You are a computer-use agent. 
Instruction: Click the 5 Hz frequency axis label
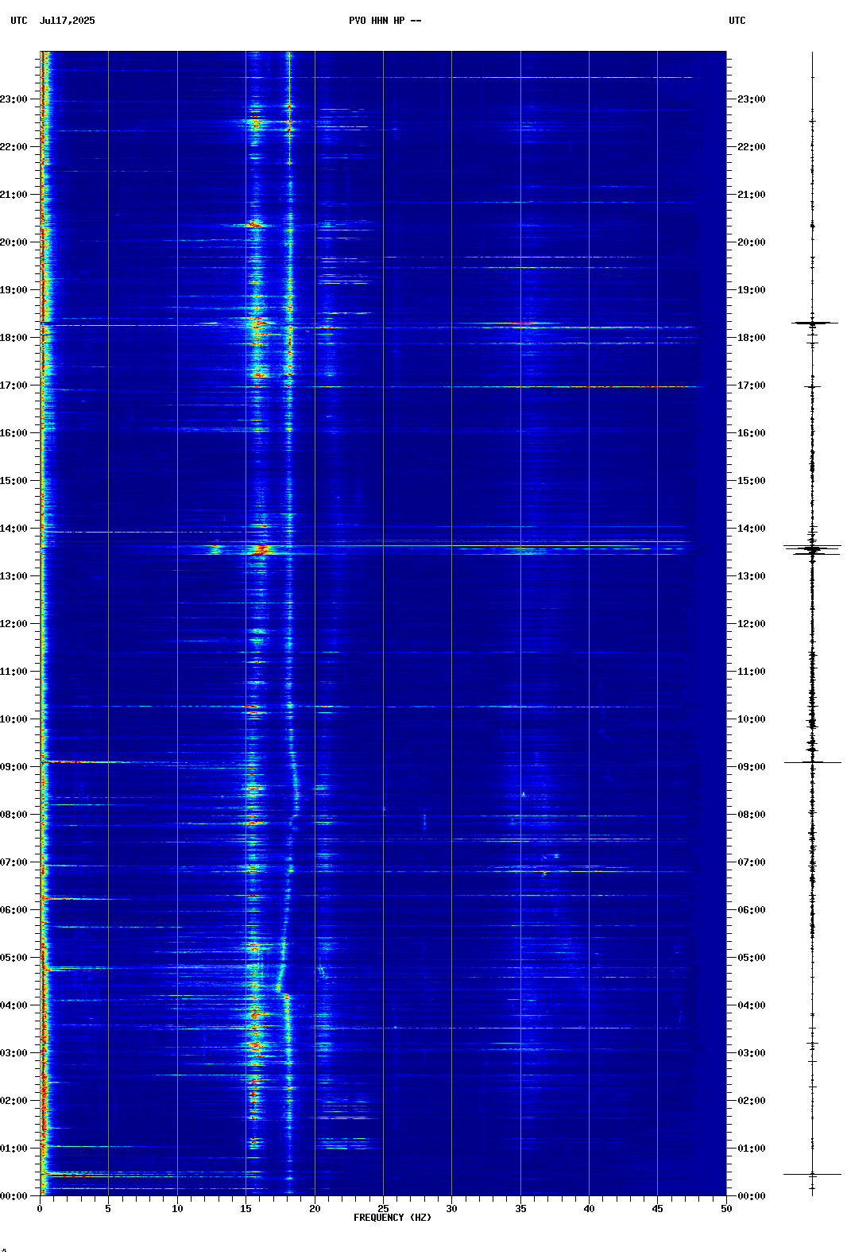108,1209
